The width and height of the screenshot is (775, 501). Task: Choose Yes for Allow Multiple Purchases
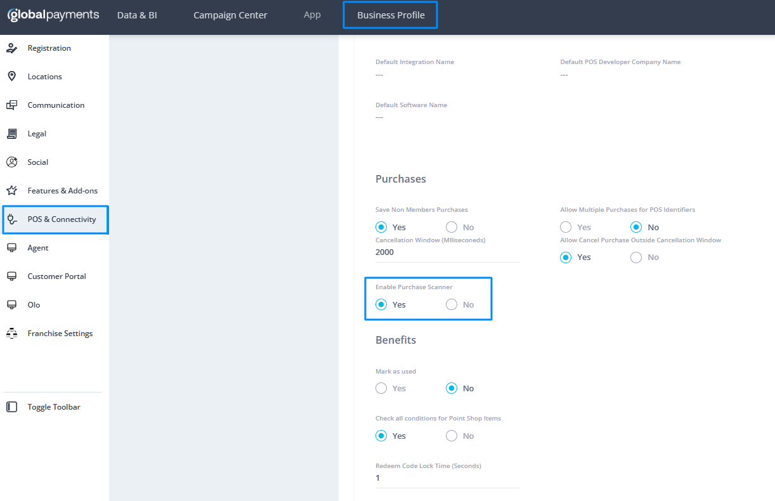[x=566, y=228]
